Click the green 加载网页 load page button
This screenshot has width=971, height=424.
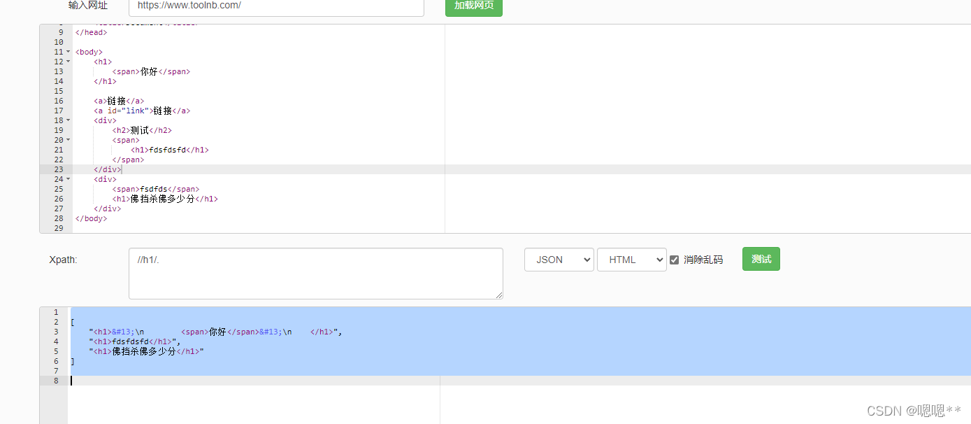click(x=473, y=6)
